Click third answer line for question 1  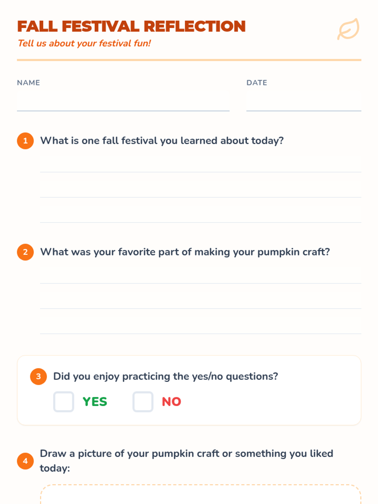coord(200,215)
